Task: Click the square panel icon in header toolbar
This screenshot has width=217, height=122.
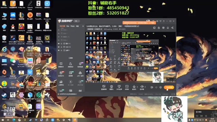Action: tap(154, 28)
